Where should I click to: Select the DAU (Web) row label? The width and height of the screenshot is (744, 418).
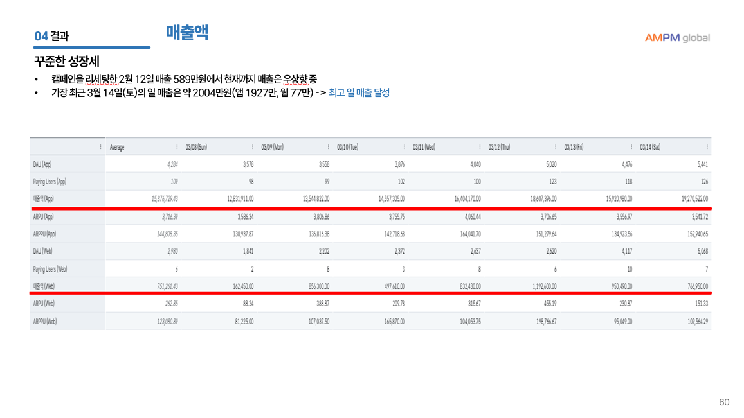[x=43, y=251]
